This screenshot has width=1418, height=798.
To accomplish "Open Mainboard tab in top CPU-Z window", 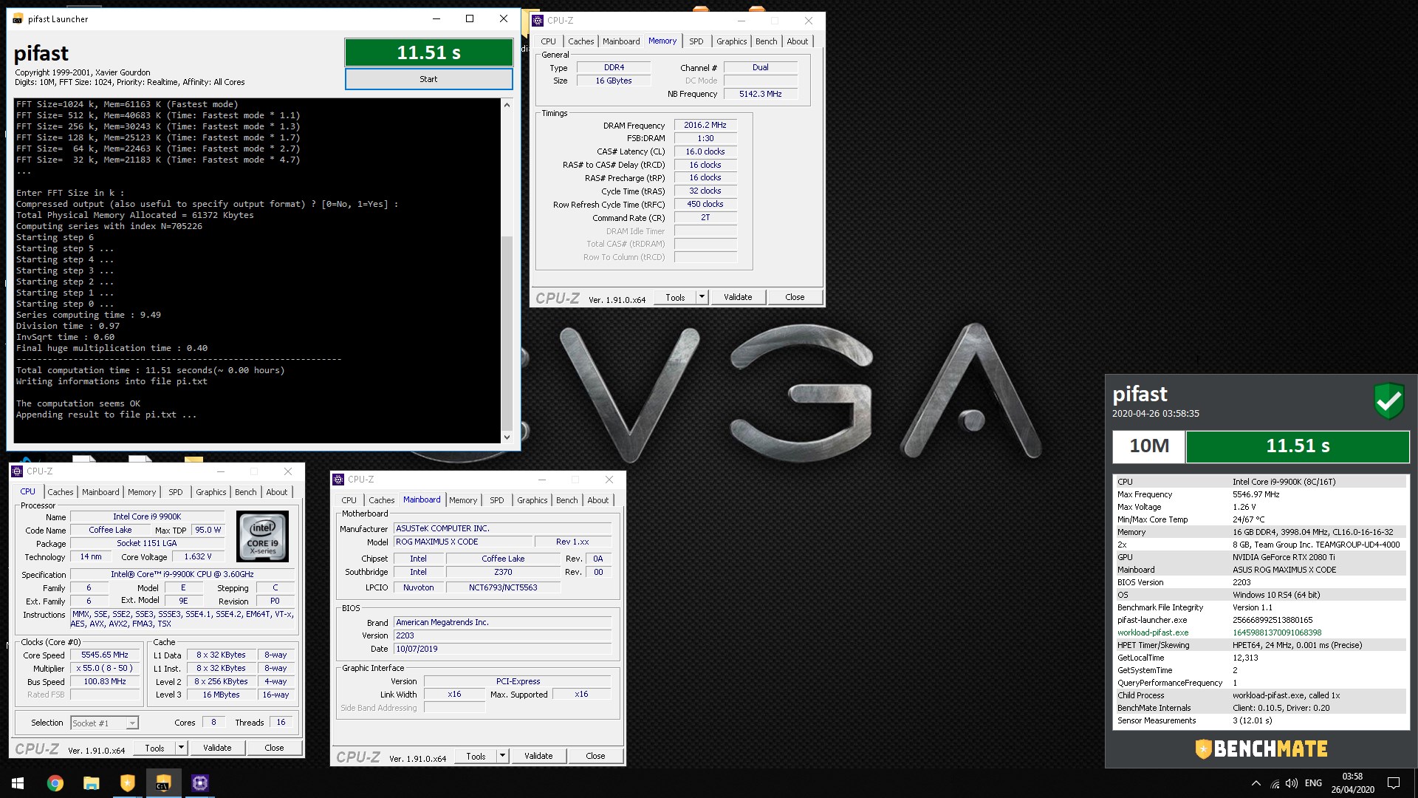I will [x=621, y=41].
